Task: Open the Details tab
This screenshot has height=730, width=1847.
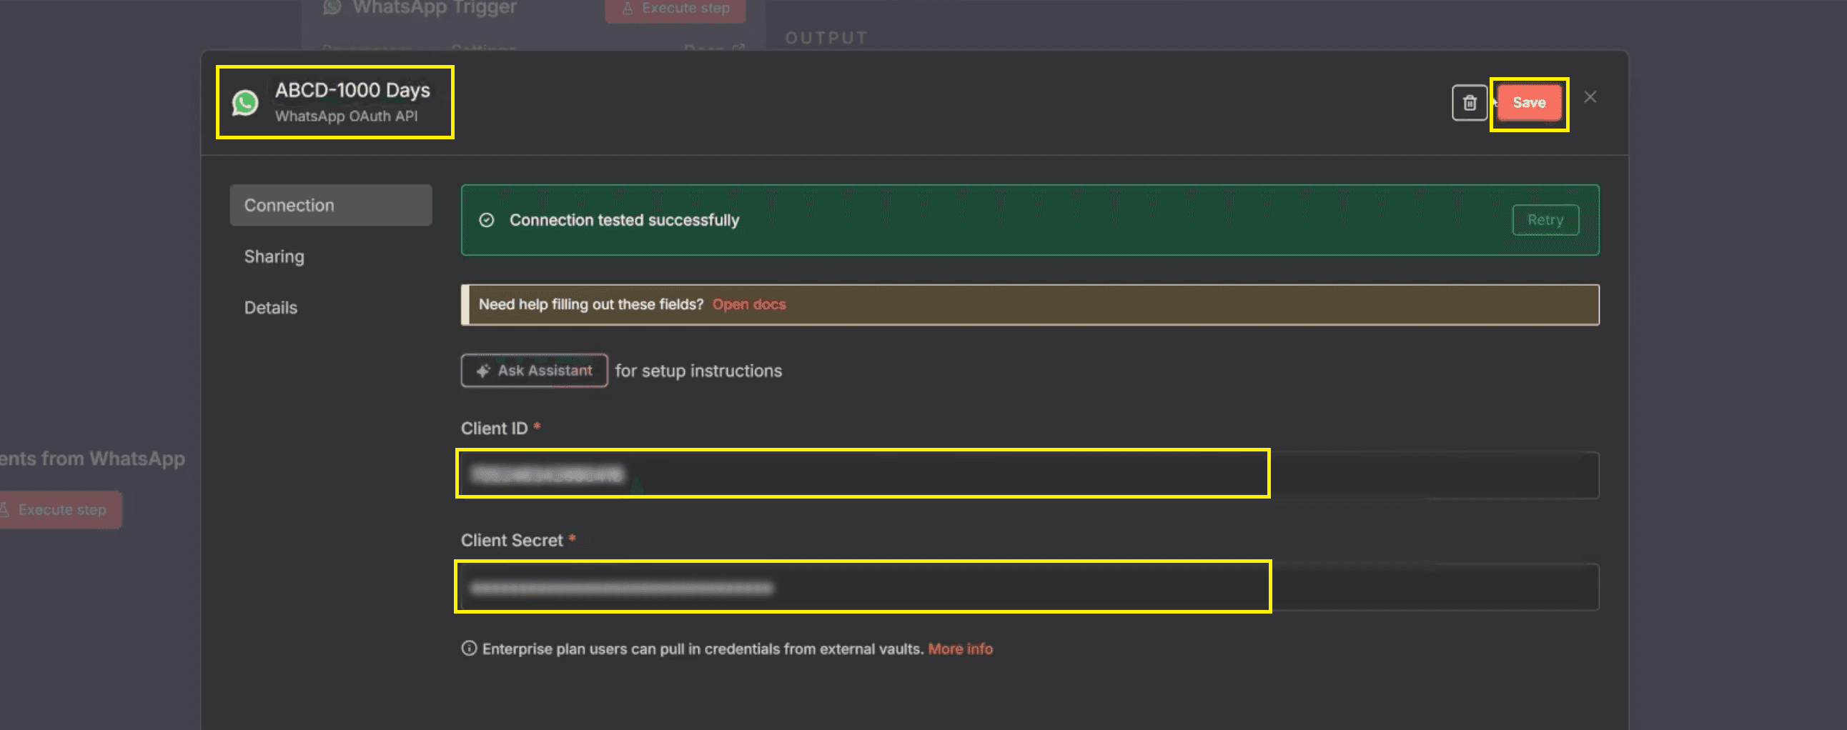Action: click(x=270, y=306)
